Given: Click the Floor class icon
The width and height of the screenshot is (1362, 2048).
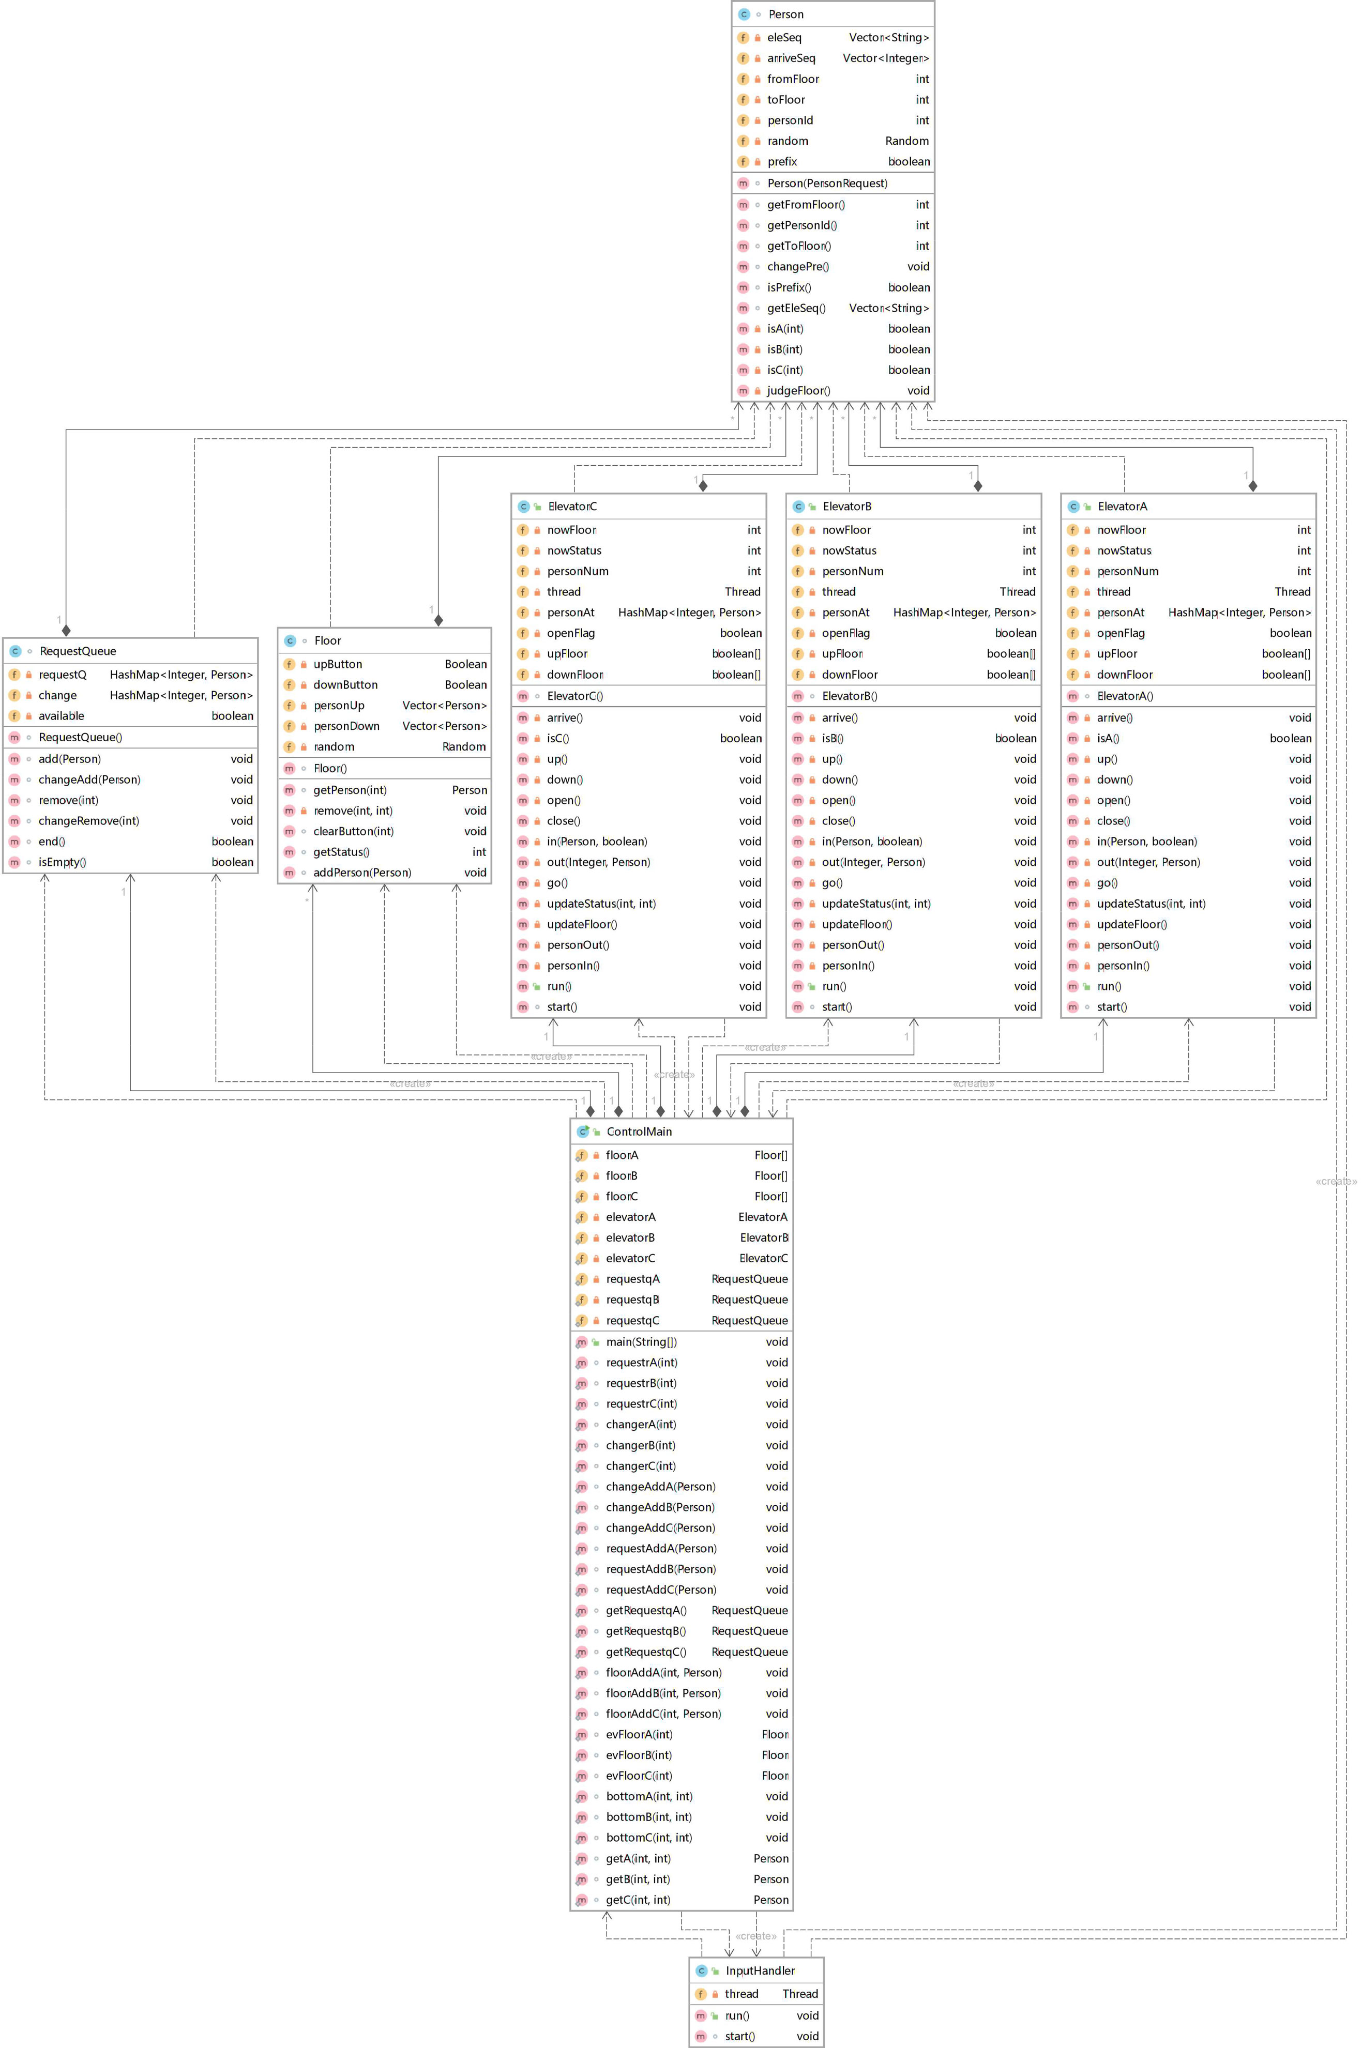Looking at the screenshot, I should point(290,640).
